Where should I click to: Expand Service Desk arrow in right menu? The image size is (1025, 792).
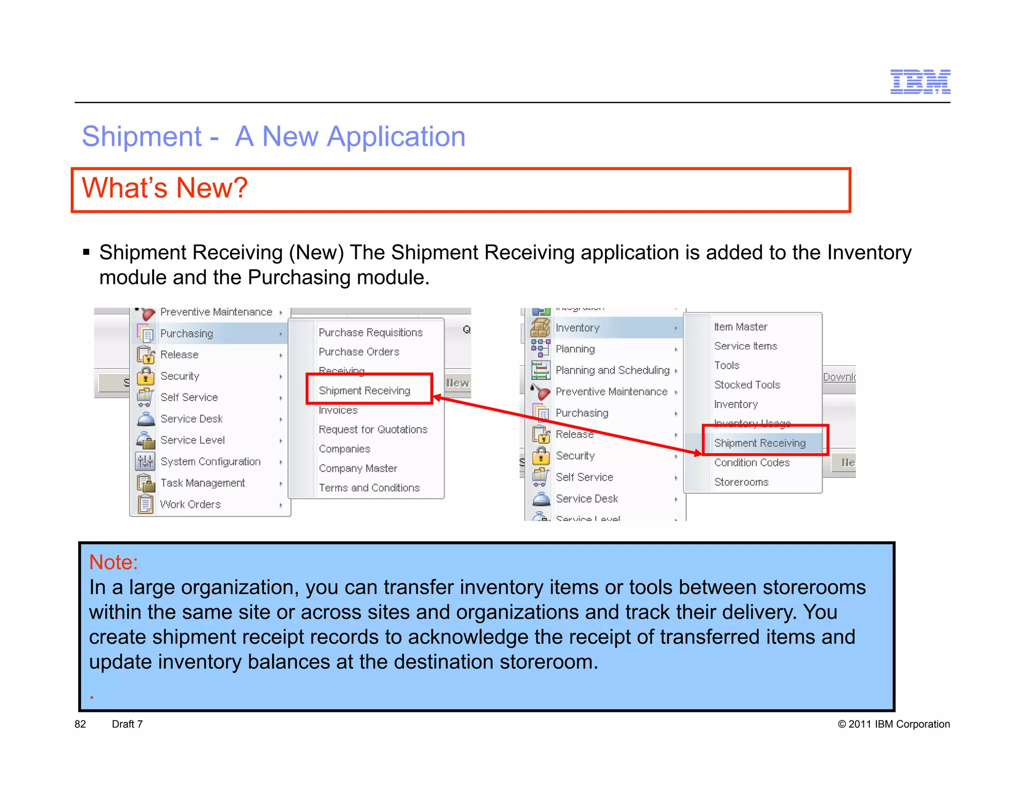[676, 500]
